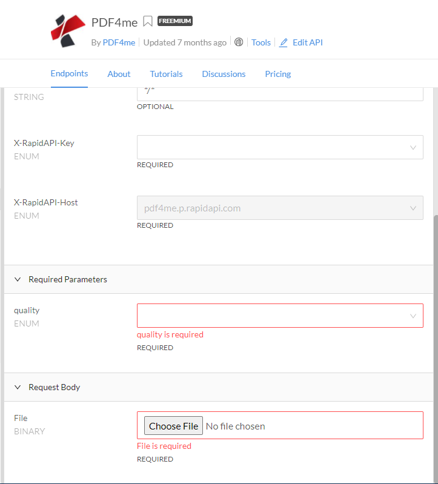Switch to the Tutorials tab
The image size is (438, 484).
(166, 74)
